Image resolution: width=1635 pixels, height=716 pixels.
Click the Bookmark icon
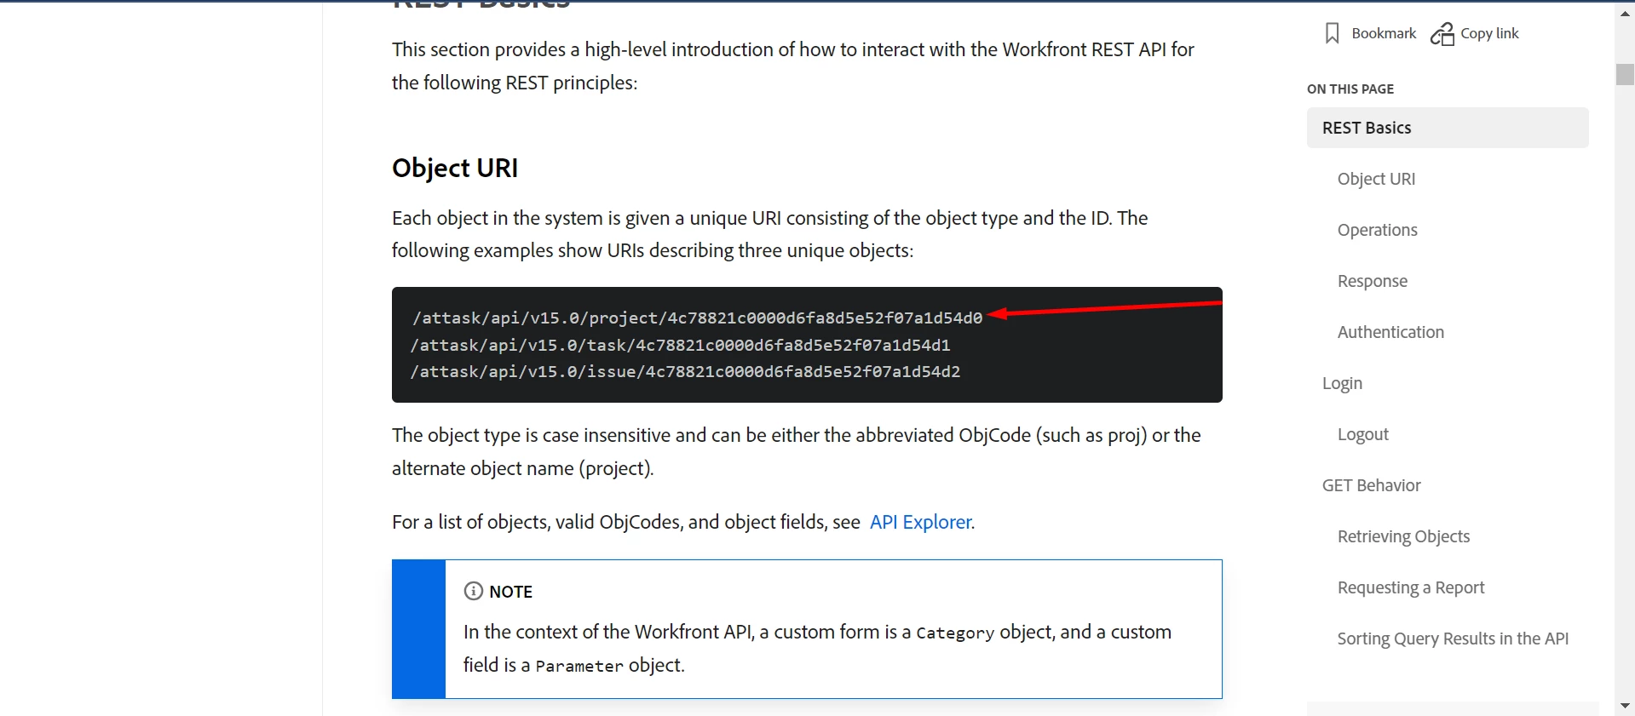pos(1333,33)
